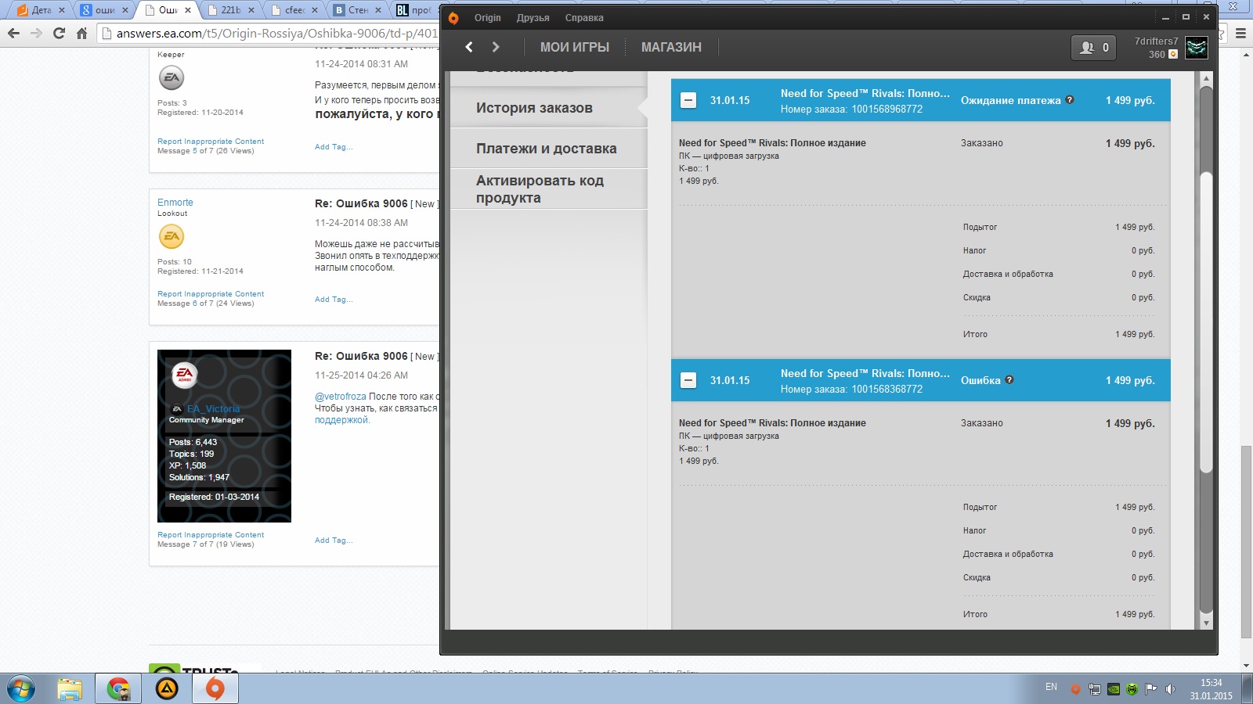
Task: Click Origin scrollbar down arrow
Action: (x=1206, y=623)
